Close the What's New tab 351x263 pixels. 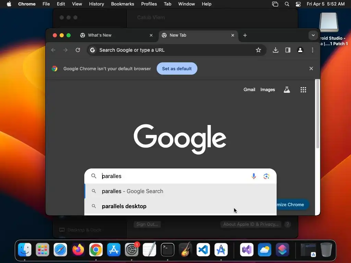151,35
